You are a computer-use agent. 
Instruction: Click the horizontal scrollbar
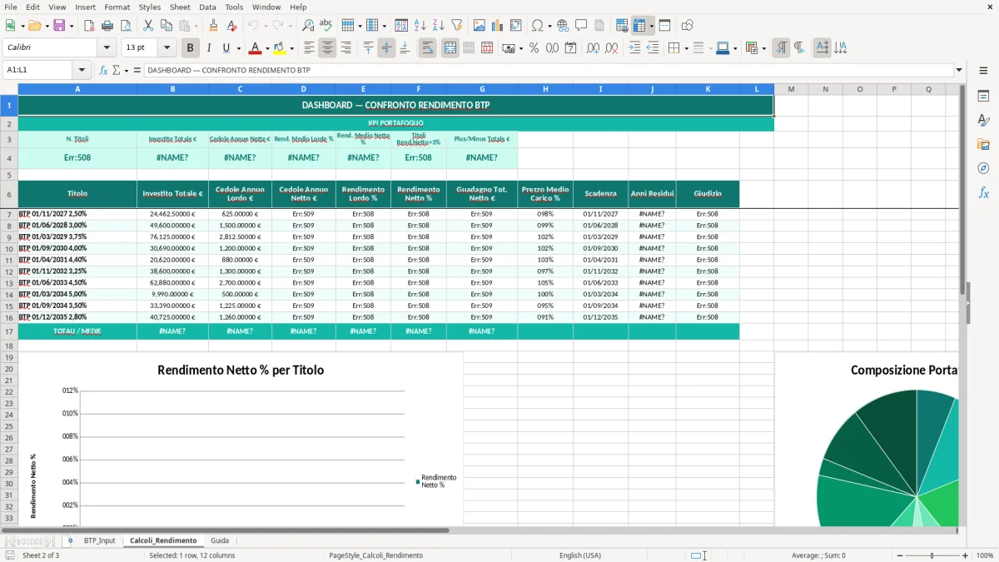tap(225, 530)
